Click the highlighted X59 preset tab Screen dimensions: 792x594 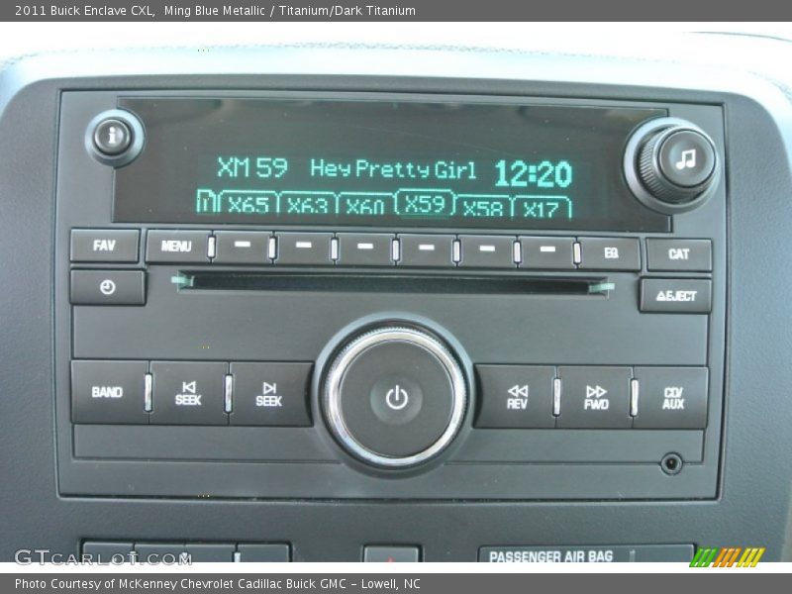point(426,203)
